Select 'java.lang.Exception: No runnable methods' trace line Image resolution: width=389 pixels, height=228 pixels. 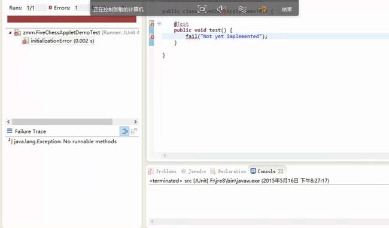65,141
